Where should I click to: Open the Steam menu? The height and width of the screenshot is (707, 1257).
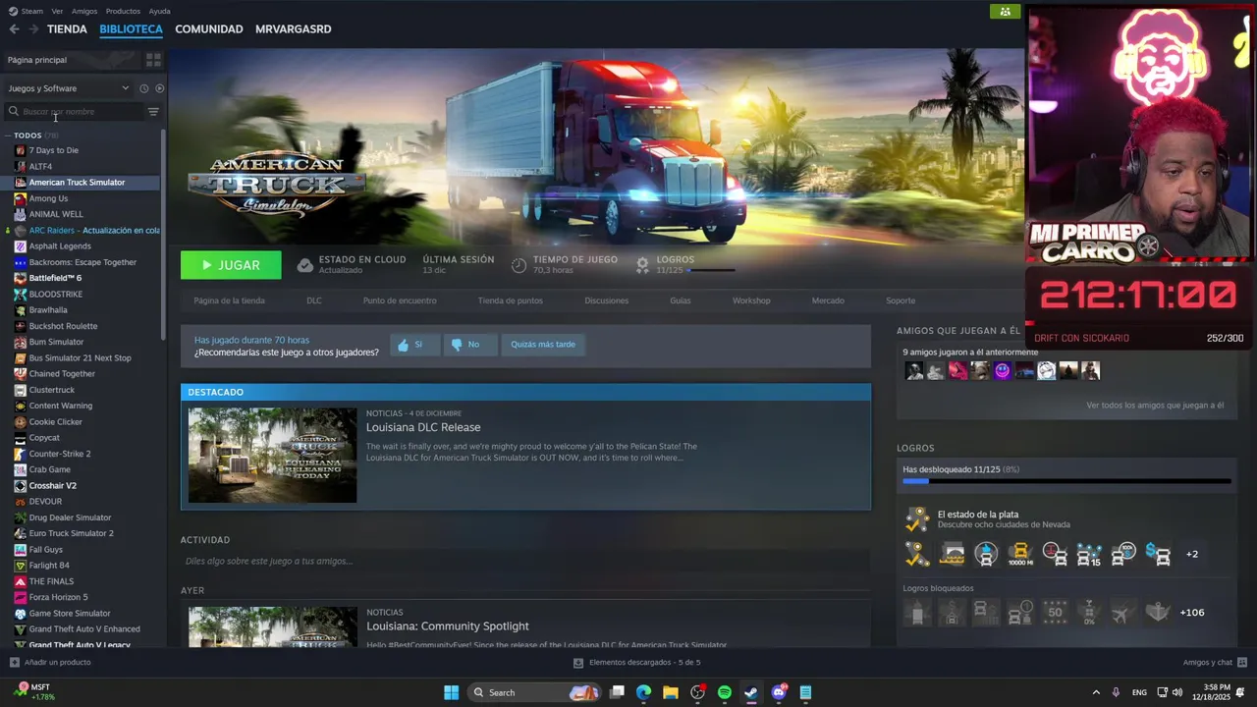click(x=32, y=11)
